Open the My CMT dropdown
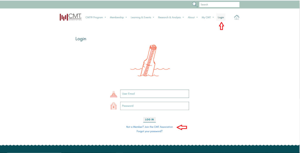The width and height of the screenshot is (300, 153). coord(208,17)
